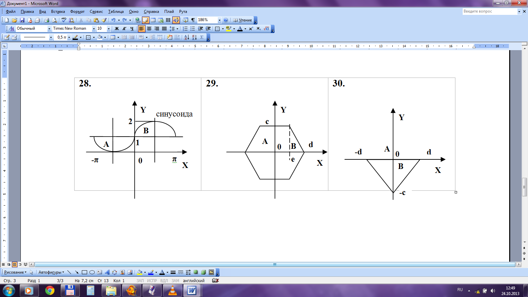Viewport: 528px width, 297px height.
Task: Toggle display of paragraph marks (¶)
Action: [x=193, y=20]
